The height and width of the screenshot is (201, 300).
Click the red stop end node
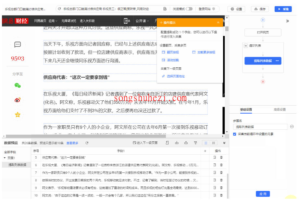point(263,82)
